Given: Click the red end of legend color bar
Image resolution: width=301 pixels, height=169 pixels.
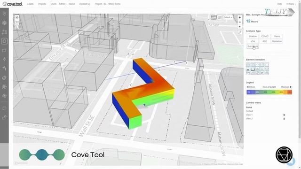Looking at the screenshot, I should [290, 92].
